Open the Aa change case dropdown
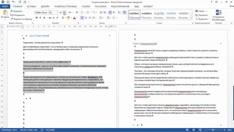This screenshot has width=234, height=132. (70, 12)
